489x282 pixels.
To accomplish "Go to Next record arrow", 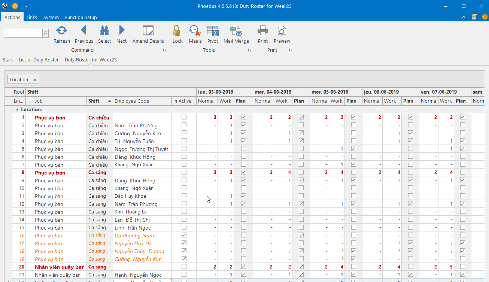I will coord(122,30).
